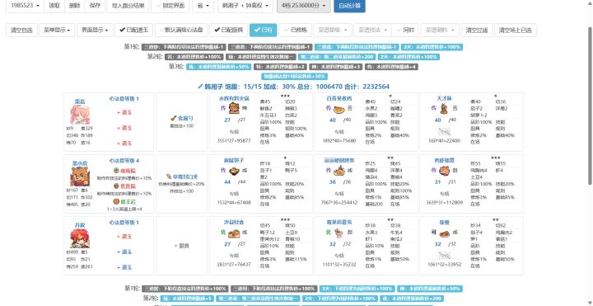This screenshot has height=306, width=593.
Task: Click the 第3轮 tag ending in 基础售价+50%
Action: click(x=219, y=67)
